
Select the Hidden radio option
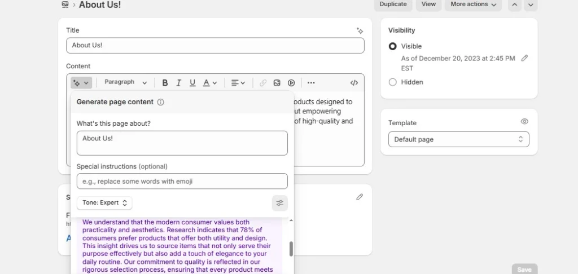click(x=393, y=82)
